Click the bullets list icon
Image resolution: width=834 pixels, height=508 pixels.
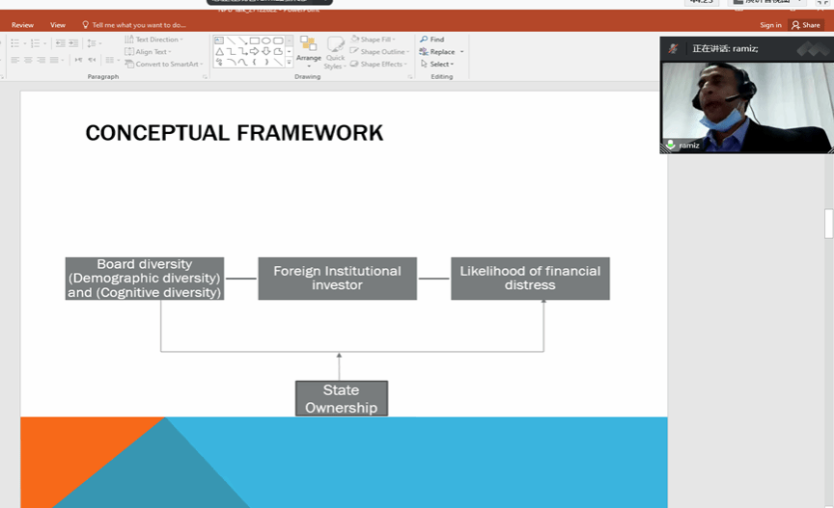pyautogui.click(x=15, y=43)
